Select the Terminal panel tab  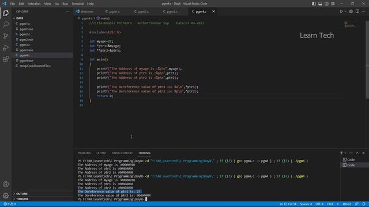[145, 153]
